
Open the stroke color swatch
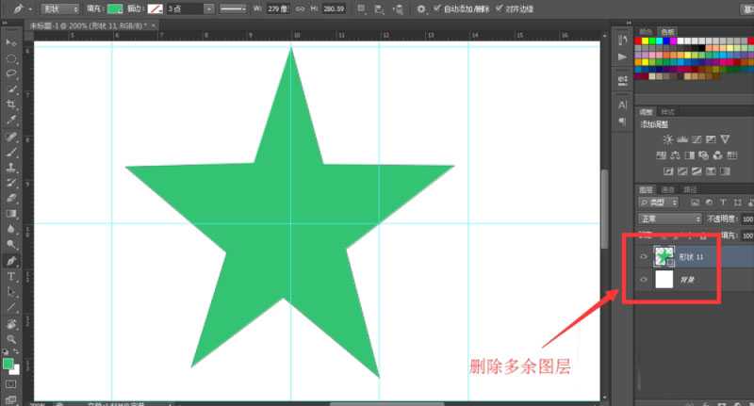(x=155, y=8)
